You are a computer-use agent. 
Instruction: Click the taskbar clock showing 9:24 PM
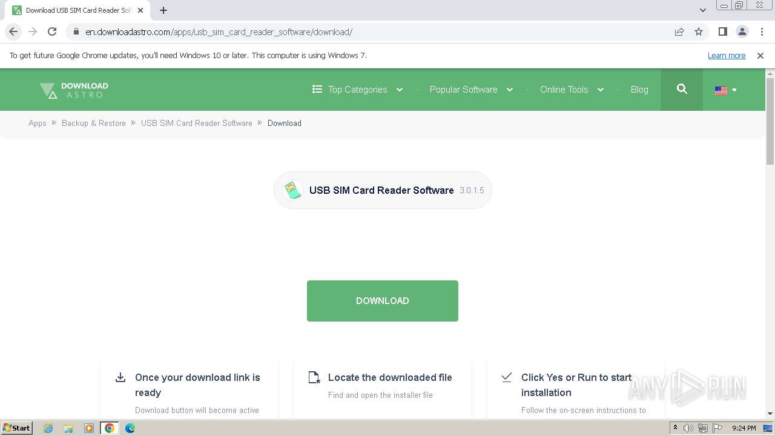(744, 428)
